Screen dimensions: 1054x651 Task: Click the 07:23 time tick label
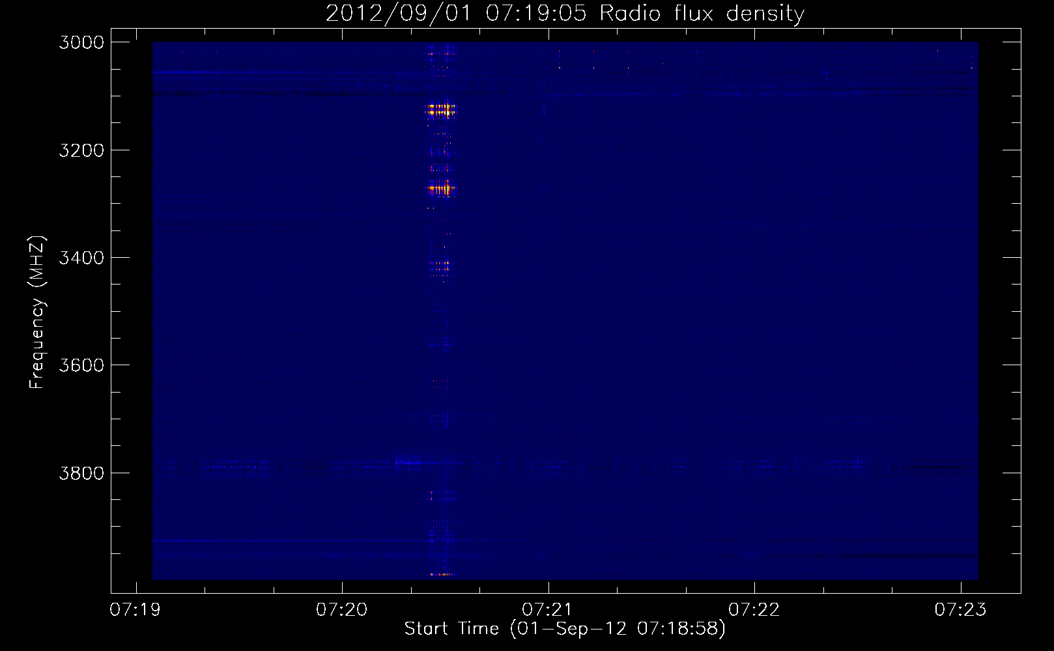960,610
